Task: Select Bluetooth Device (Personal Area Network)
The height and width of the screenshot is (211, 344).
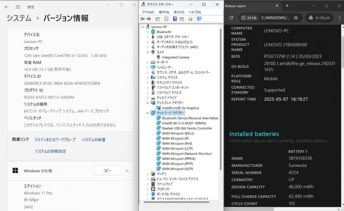Action: click(x=190, y=118)
